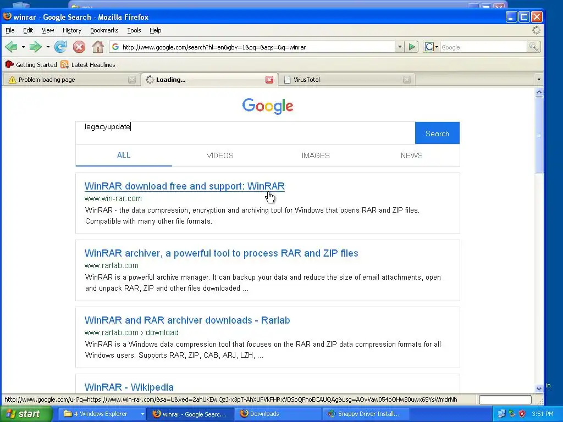Open the list all tabs dropdown

pos(539,79)
